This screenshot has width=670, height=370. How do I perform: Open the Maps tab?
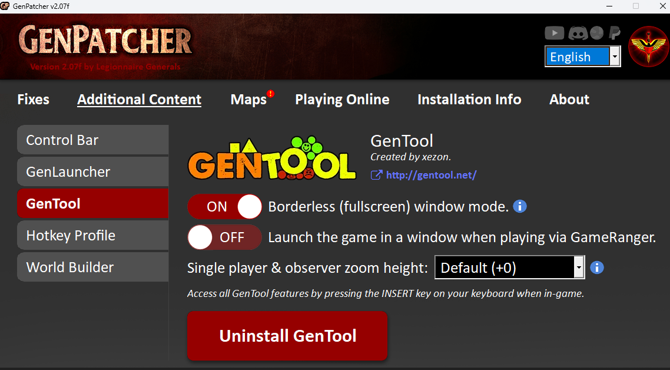pos(248,100)
